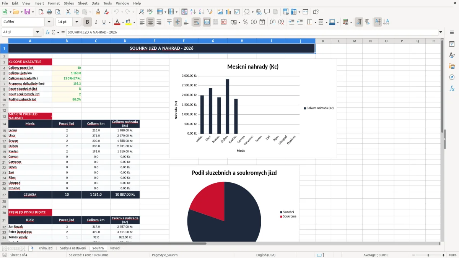Open the Border Style dropdown arrow
The height and width of the screenshot is (258, 459).
(326, 22)
